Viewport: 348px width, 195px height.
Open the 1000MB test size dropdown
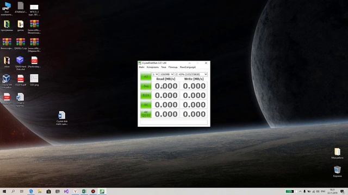167,74
